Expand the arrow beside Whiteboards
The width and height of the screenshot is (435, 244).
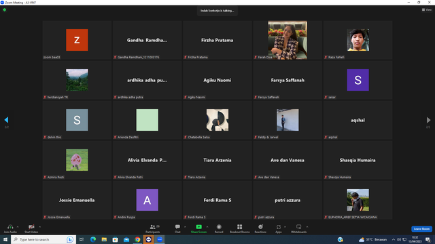tap(307, 227)
